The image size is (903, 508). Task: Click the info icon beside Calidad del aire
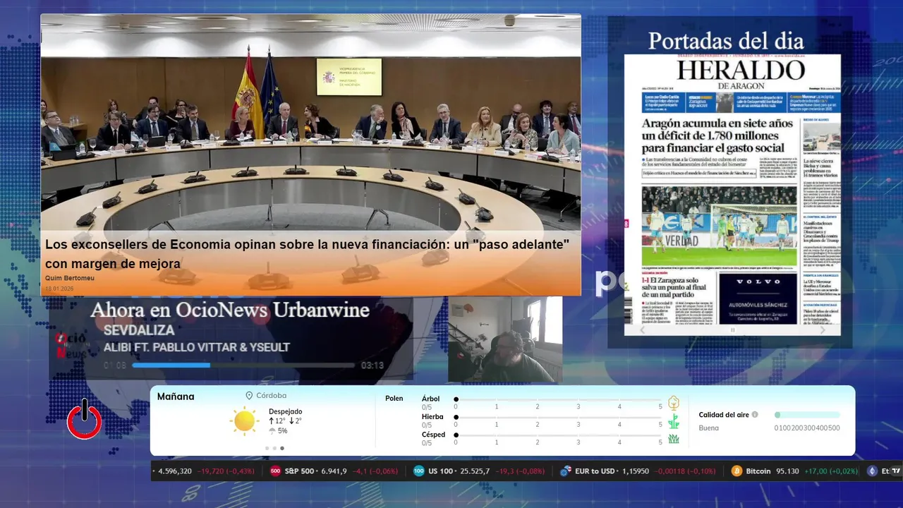tap(755, 415)
